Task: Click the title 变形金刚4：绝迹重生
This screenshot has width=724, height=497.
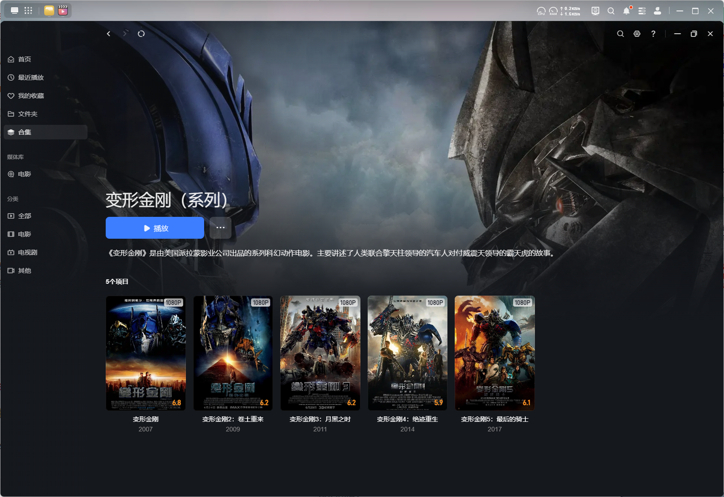Action: tap(407, 419)
